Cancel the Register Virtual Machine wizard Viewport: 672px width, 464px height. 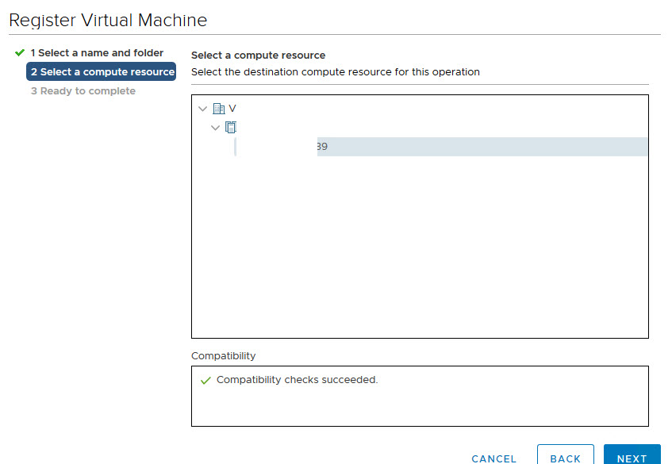pyautogui.click(x=493, y=458)
